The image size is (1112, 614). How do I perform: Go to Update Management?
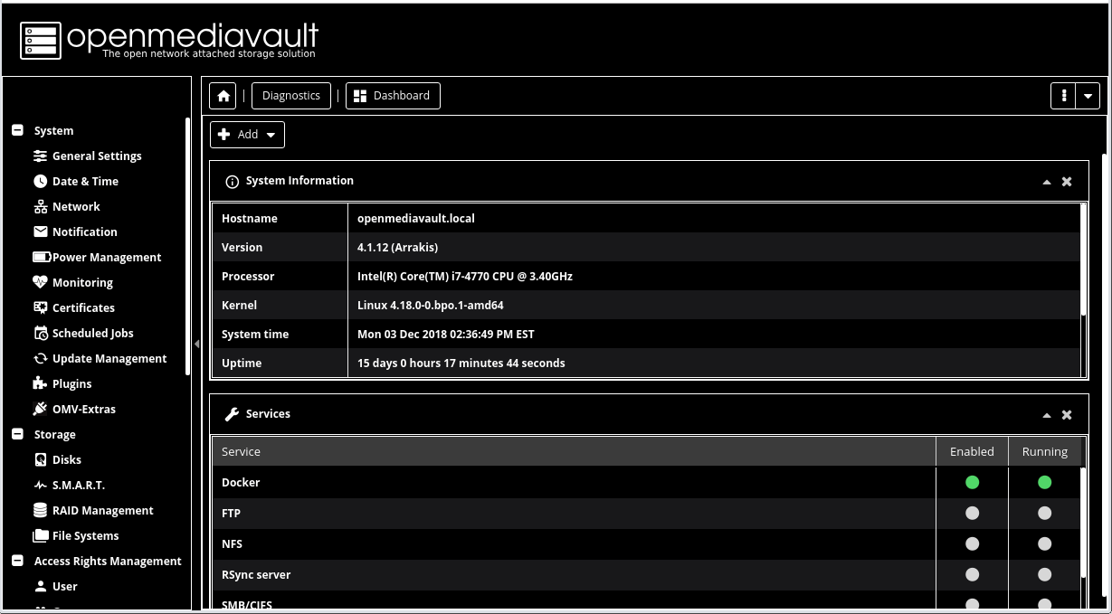tap(109, 358)
